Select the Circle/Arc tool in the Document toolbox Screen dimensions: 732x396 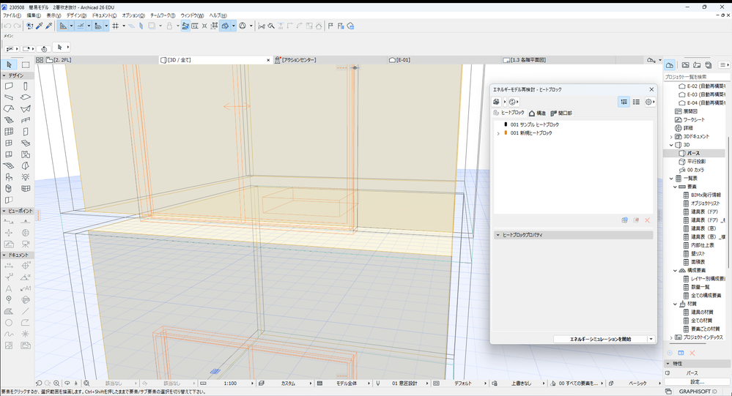(x=9, y=322)
